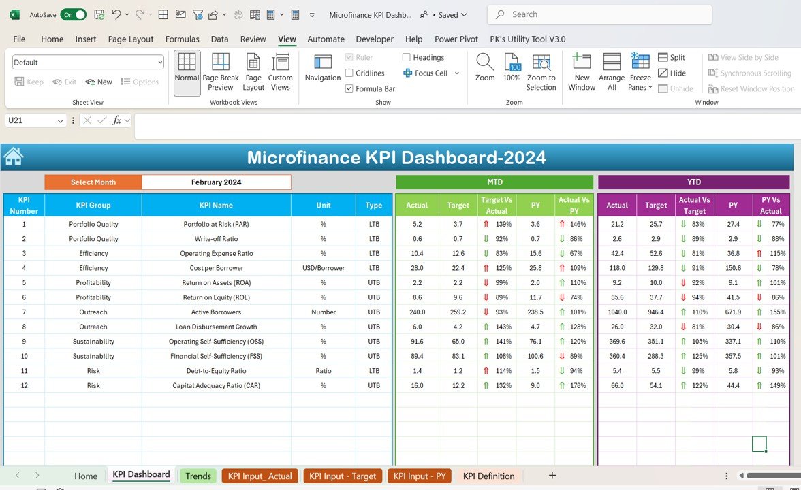Click Arrange All windows
The height and width of the screenshot is (490, 801).
point(612,73)
